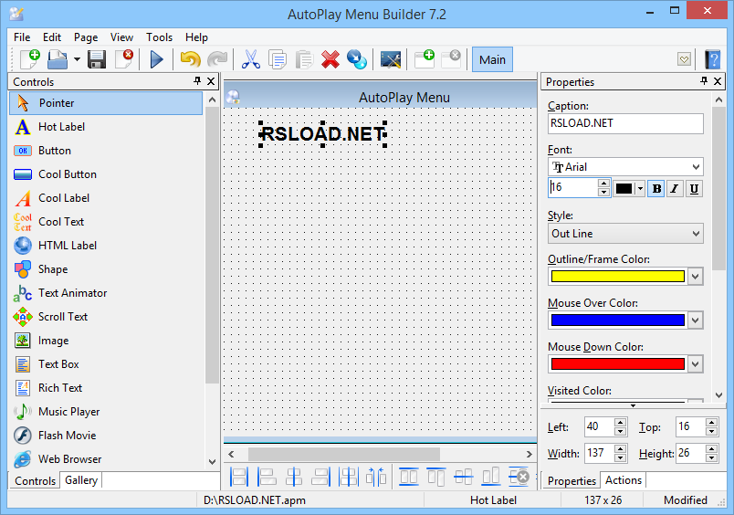Click the gray Delete page icon
Screen dimensions: 734x515
pos(451,59)
